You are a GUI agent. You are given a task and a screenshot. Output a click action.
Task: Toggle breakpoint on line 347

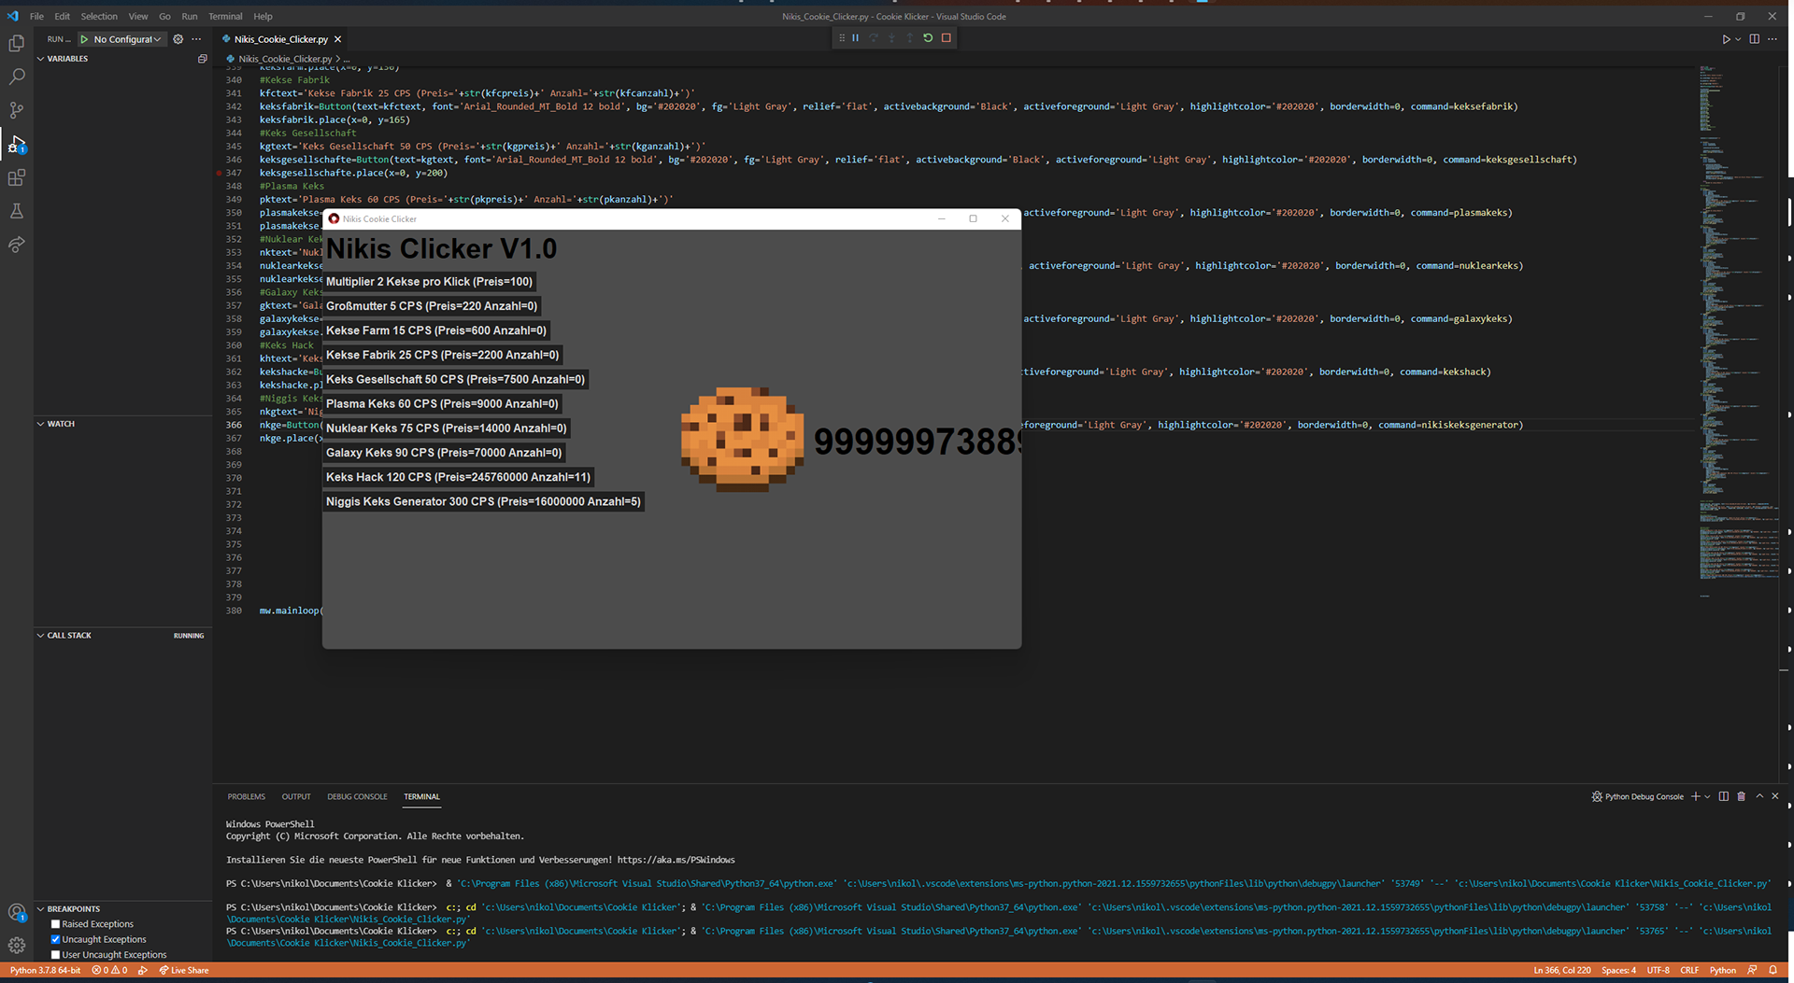coord(220,173)
